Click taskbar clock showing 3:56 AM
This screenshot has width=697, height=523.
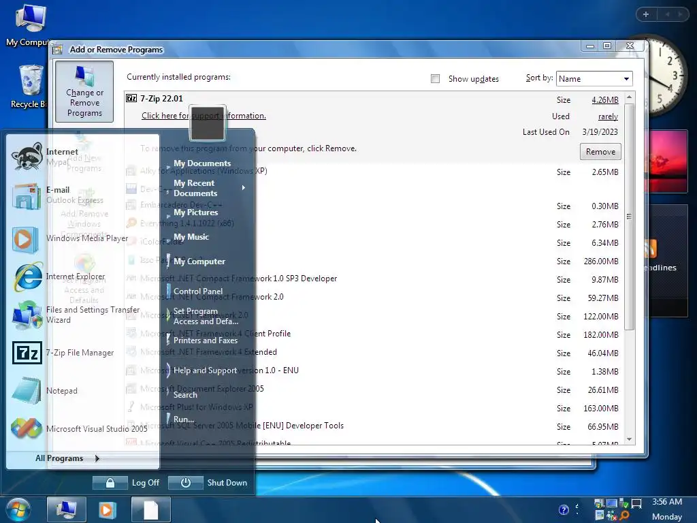pyautogui.click(x=667, y=502)
